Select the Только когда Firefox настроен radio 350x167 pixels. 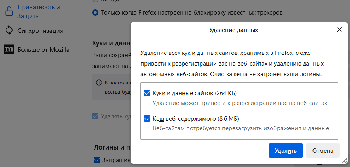tap(95, 13)
